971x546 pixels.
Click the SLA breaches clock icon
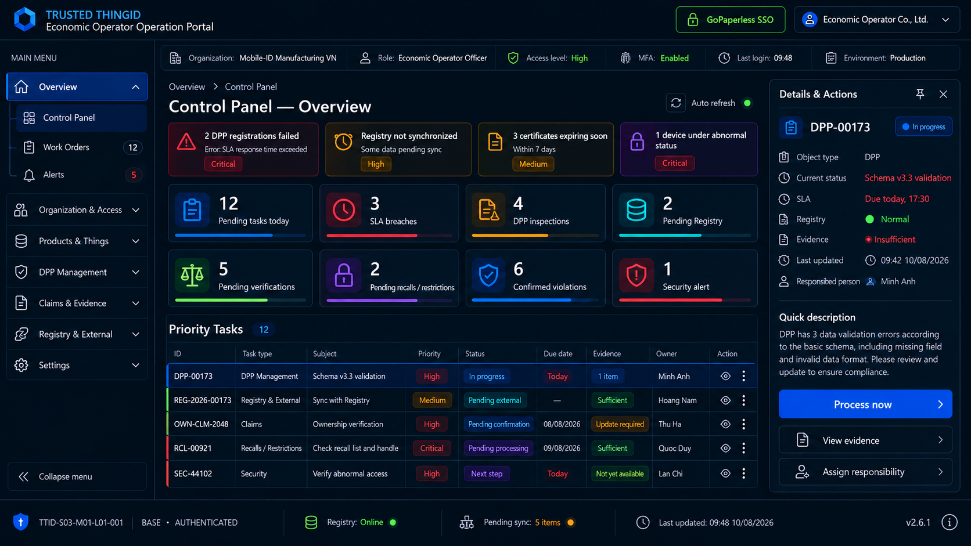pyautogui.click(x=344, y=209)
